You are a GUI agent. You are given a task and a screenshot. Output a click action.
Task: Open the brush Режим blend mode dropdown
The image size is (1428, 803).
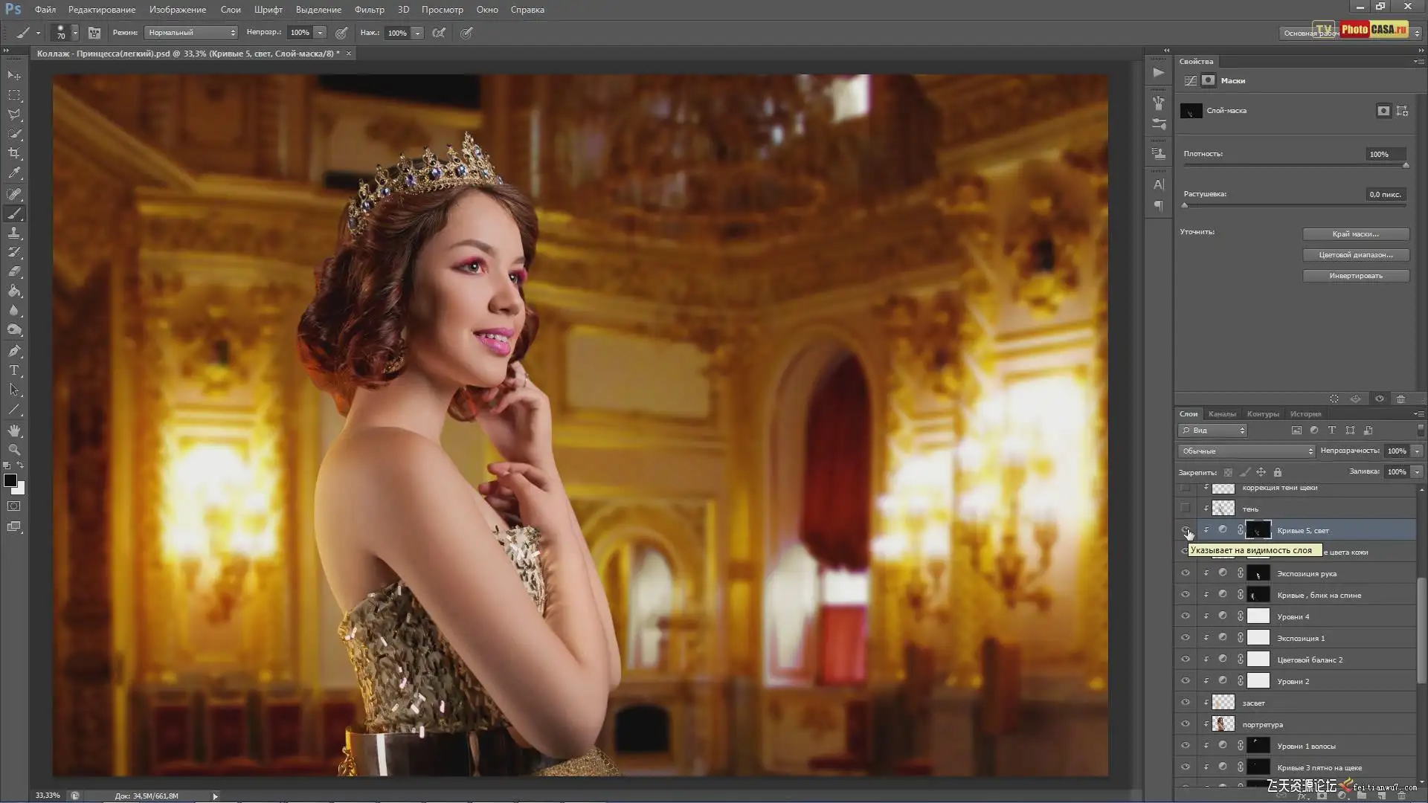coord(191,33)
